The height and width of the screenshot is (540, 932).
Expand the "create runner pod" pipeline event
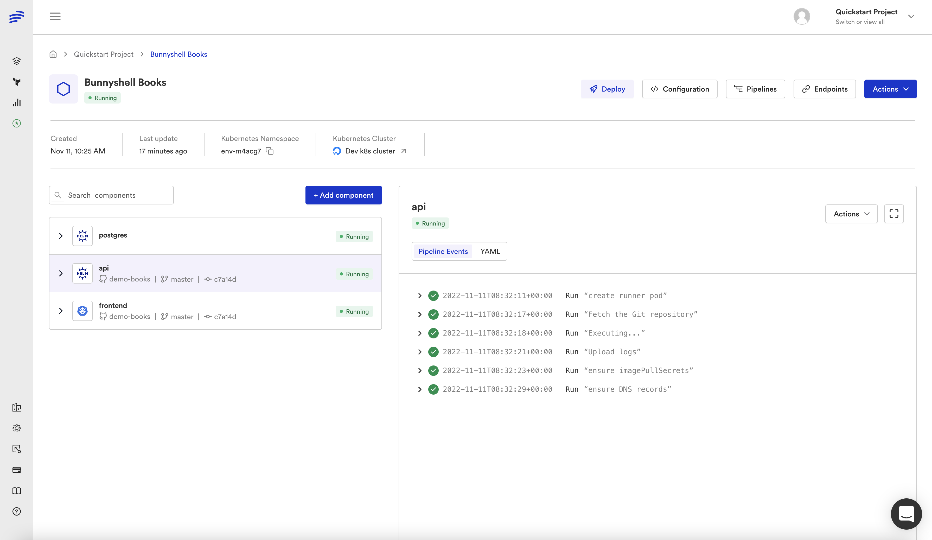(419, 296)
